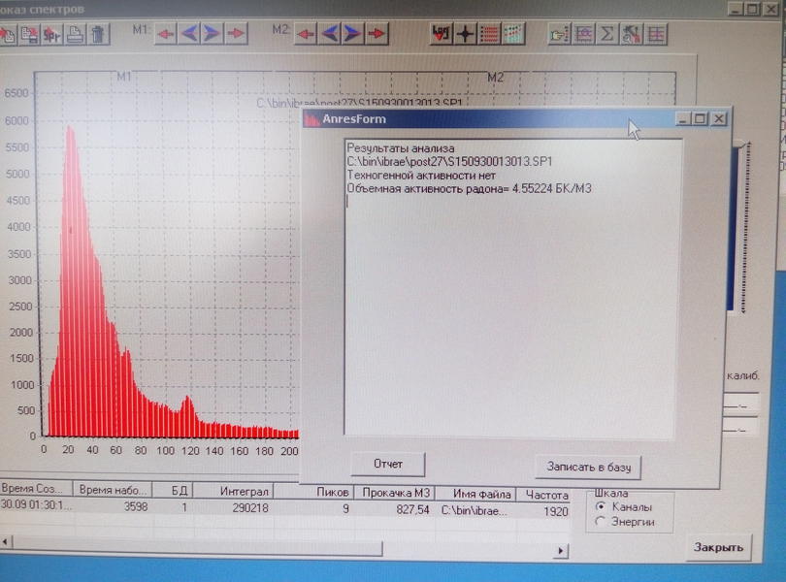This screenshot has width=786, height=582.
Task: Click the Имя файла column header
Action: coord(475,494)
